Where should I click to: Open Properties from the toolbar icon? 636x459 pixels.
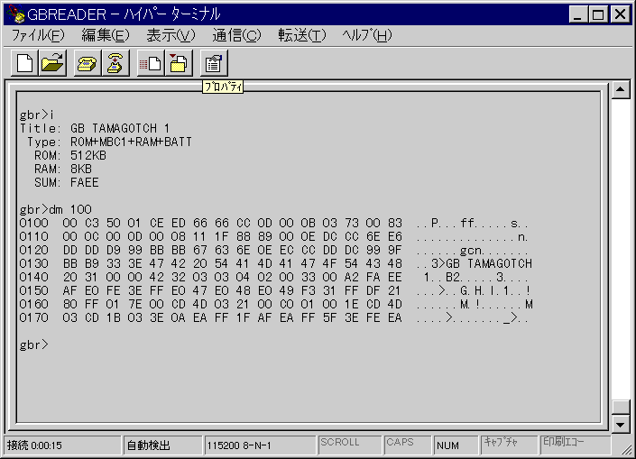pyautogui.click(x=213, y=63)
